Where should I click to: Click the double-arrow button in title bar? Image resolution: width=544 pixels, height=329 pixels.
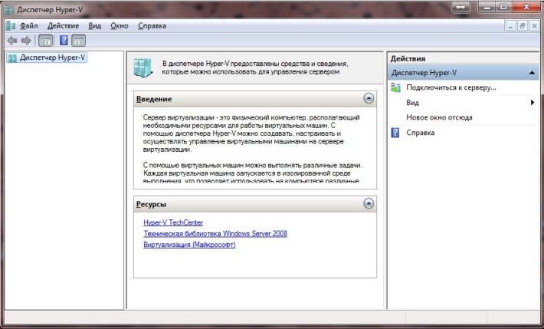(461, 7)
